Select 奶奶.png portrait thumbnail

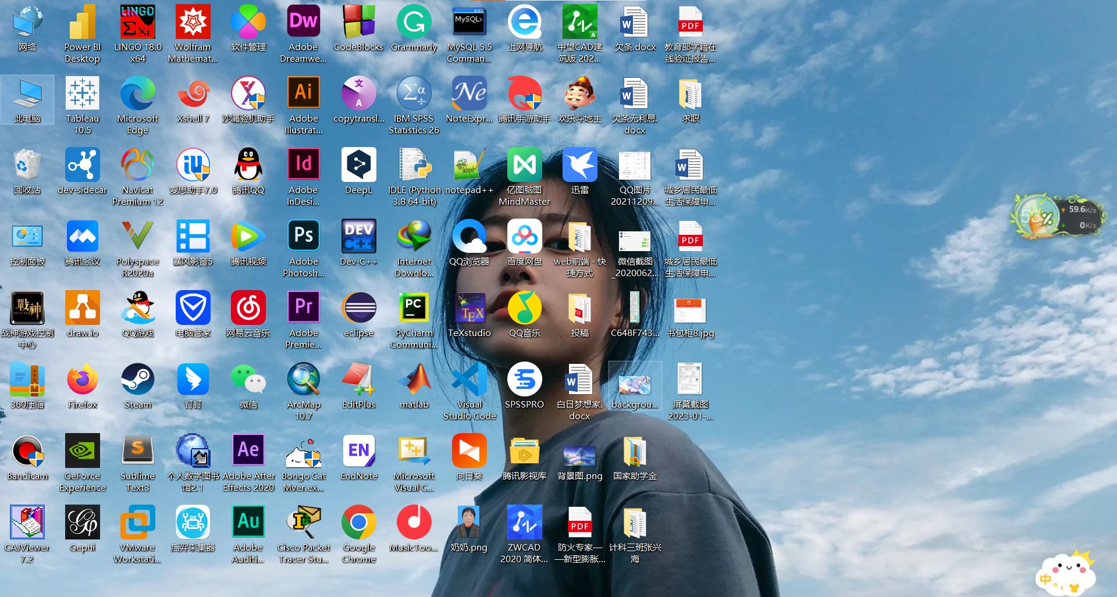469,523
